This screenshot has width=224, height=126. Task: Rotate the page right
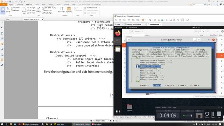coord(47,13)
